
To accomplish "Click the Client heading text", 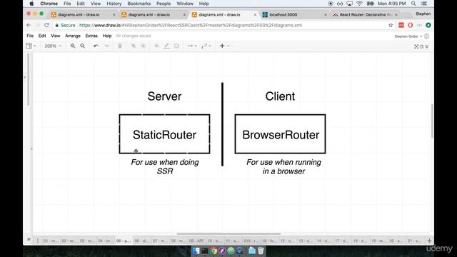I will coord(280,96).
